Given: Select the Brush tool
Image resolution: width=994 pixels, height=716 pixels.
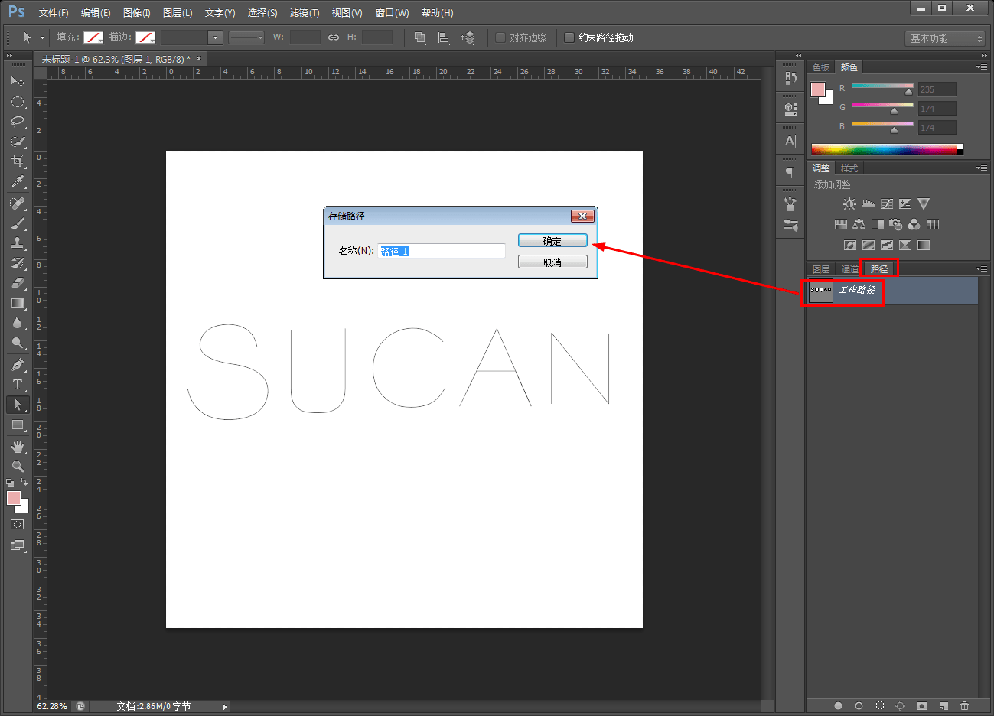Looking at the screenshot, I should pos(18,223).
